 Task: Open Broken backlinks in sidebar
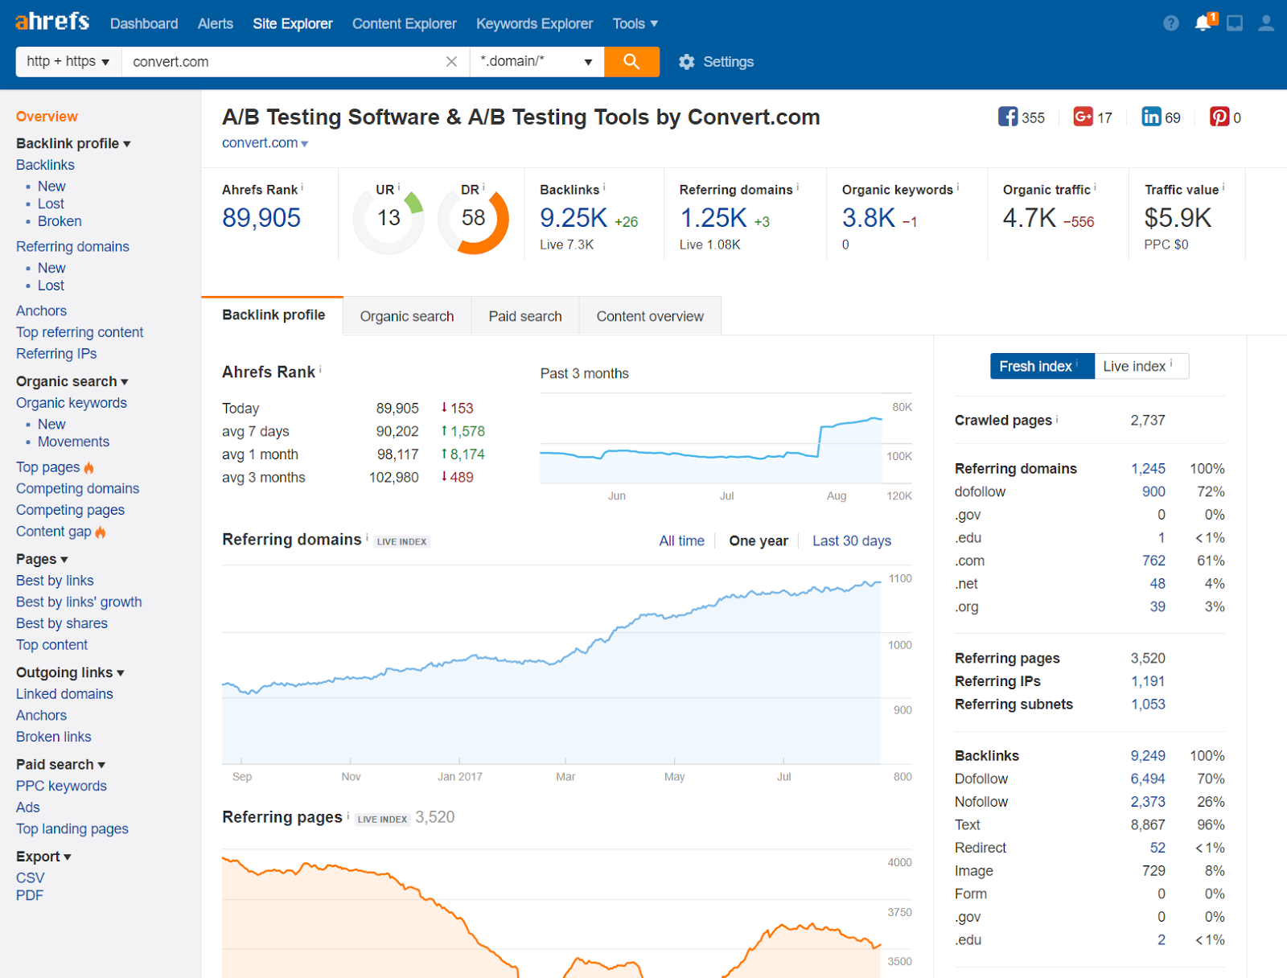[x=60, y=221]
